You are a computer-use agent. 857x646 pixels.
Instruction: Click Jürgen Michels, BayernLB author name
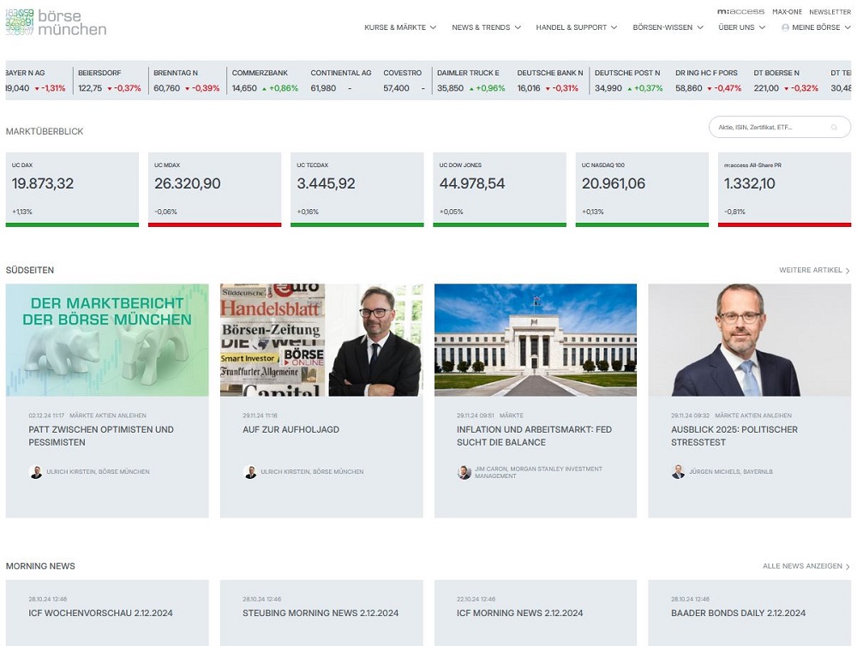pos(731,472)
